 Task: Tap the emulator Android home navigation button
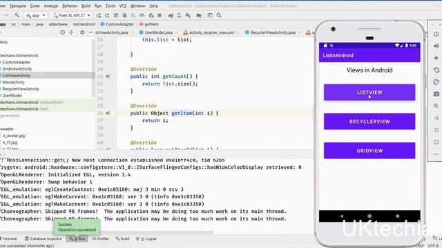(369, 216)
